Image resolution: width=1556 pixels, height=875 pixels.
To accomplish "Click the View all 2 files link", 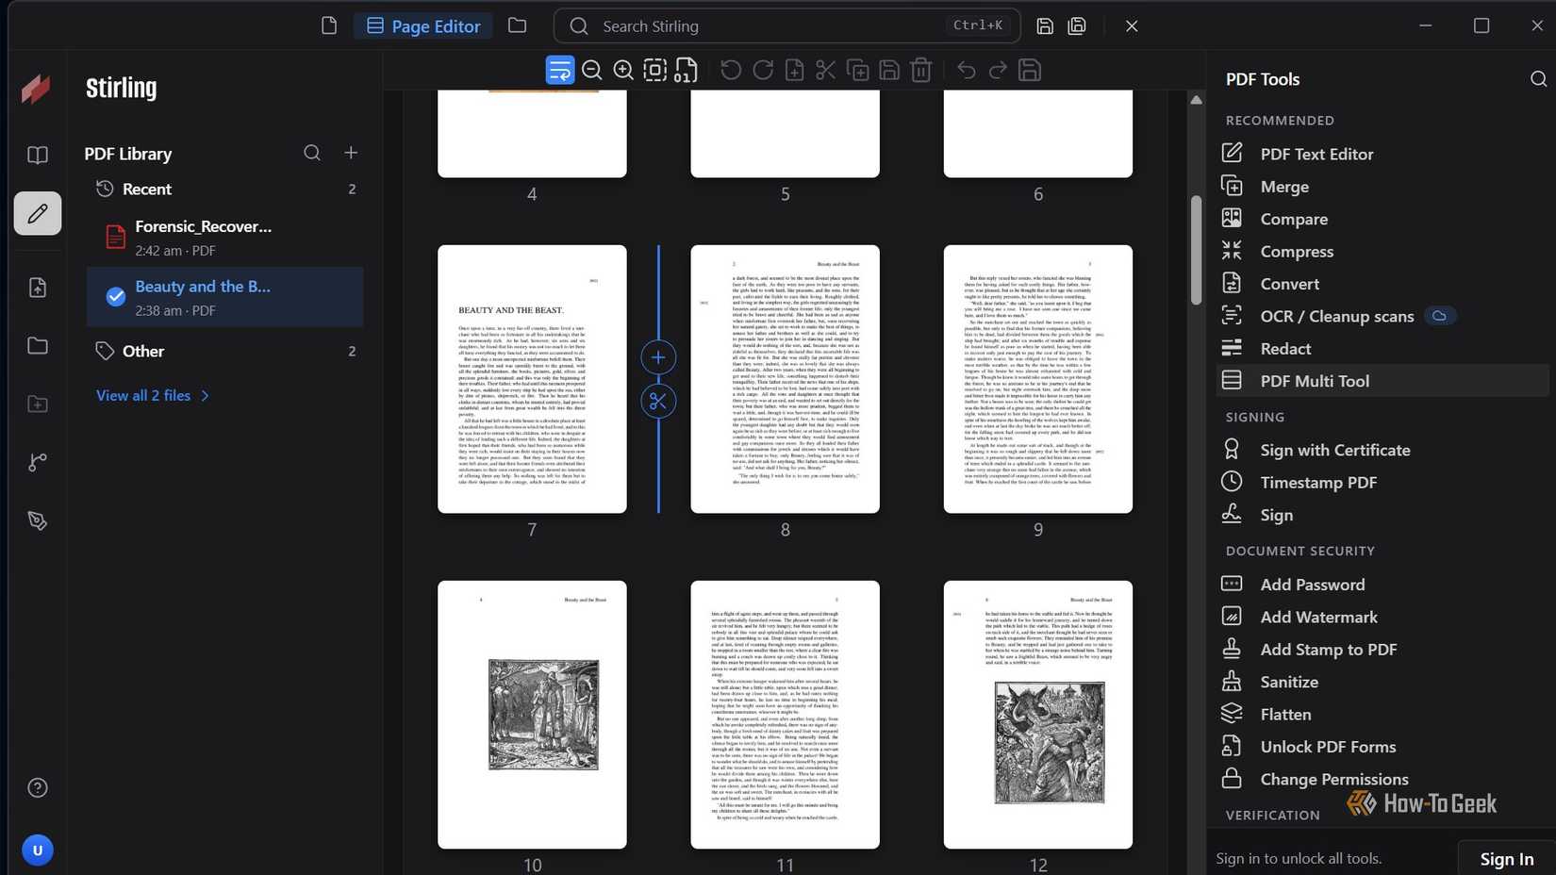I will tap(153, 395).
